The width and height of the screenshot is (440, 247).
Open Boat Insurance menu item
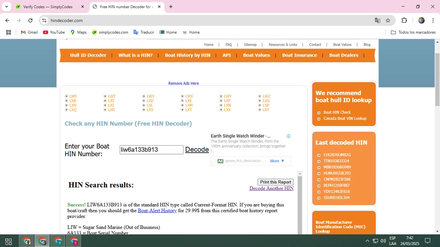pyautogui.click(x=299, y=55)
